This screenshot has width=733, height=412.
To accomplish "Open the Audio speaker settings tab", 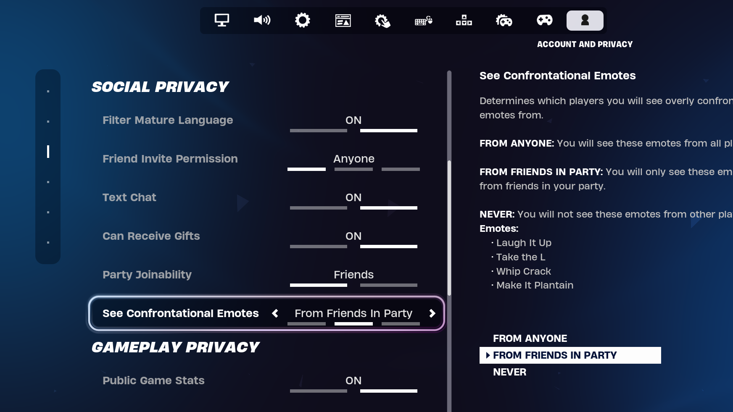I will [262, 20].
